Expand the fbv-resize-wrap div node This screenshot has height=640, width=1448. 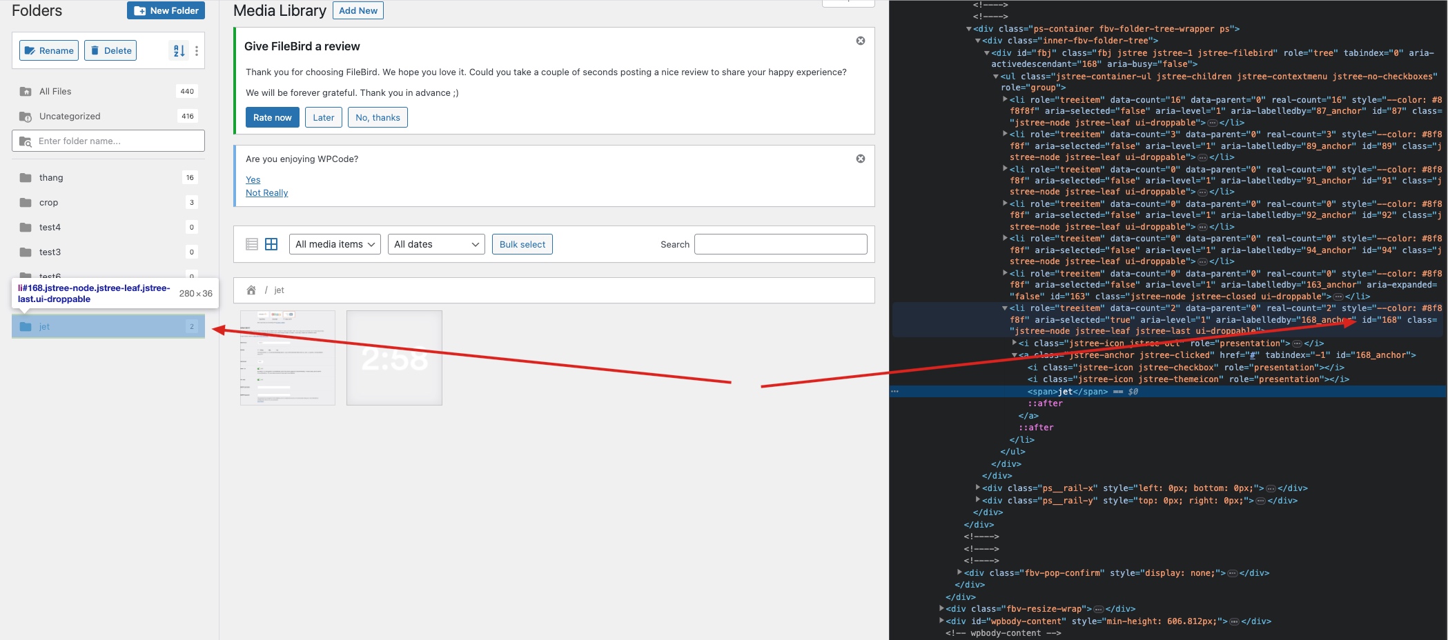941,608
